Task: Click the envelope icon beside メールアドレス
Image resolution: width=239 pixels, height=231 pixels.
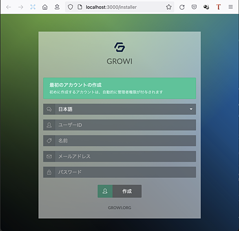Action: pyautogui.click(x=49, y=156)
